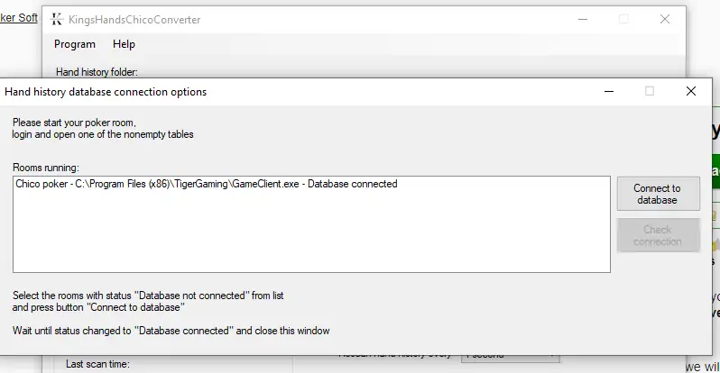Minimize the database connection options dialog
Image resolution: width=720 pixels, height=373 pixels.
[x=608, y=91]
